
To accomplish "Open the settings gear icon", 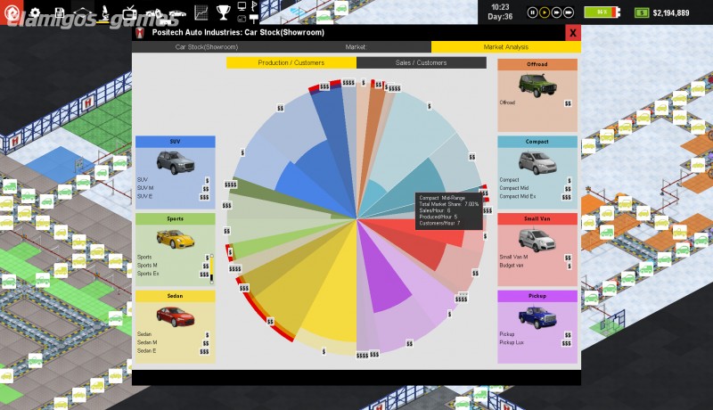I will (36, 12).
